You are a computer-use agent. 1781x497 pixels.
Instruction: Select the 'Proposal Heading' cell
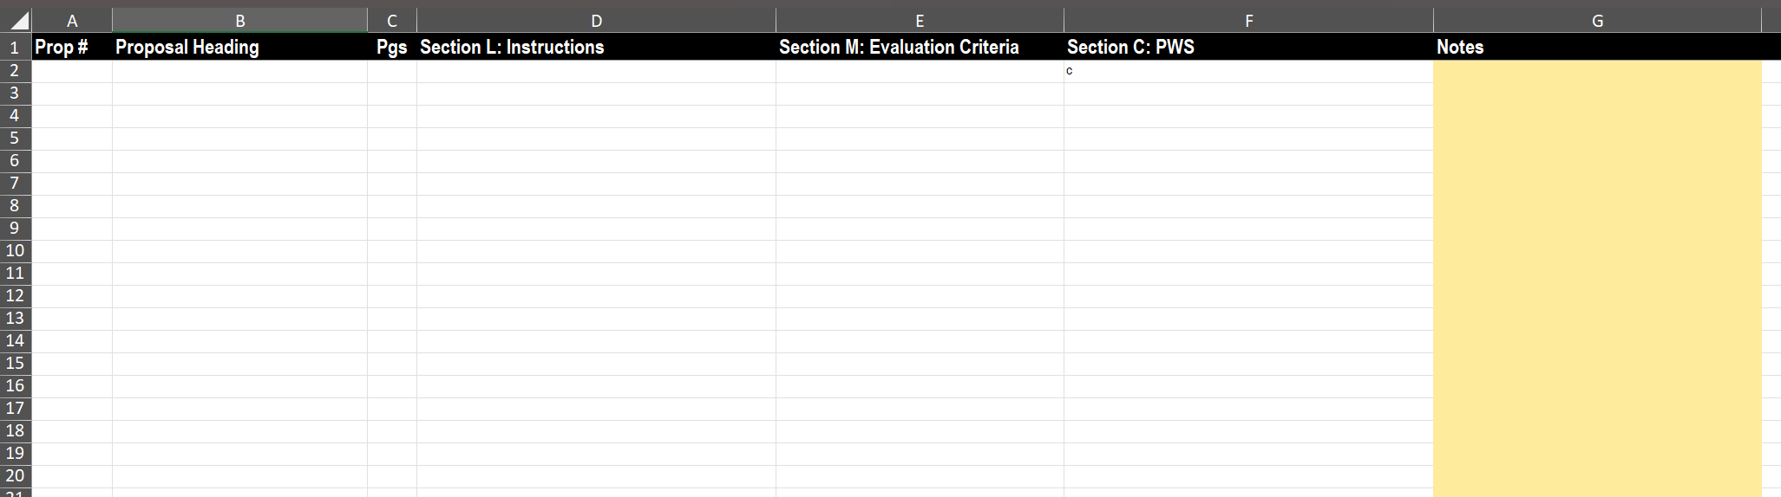point(240,47)
